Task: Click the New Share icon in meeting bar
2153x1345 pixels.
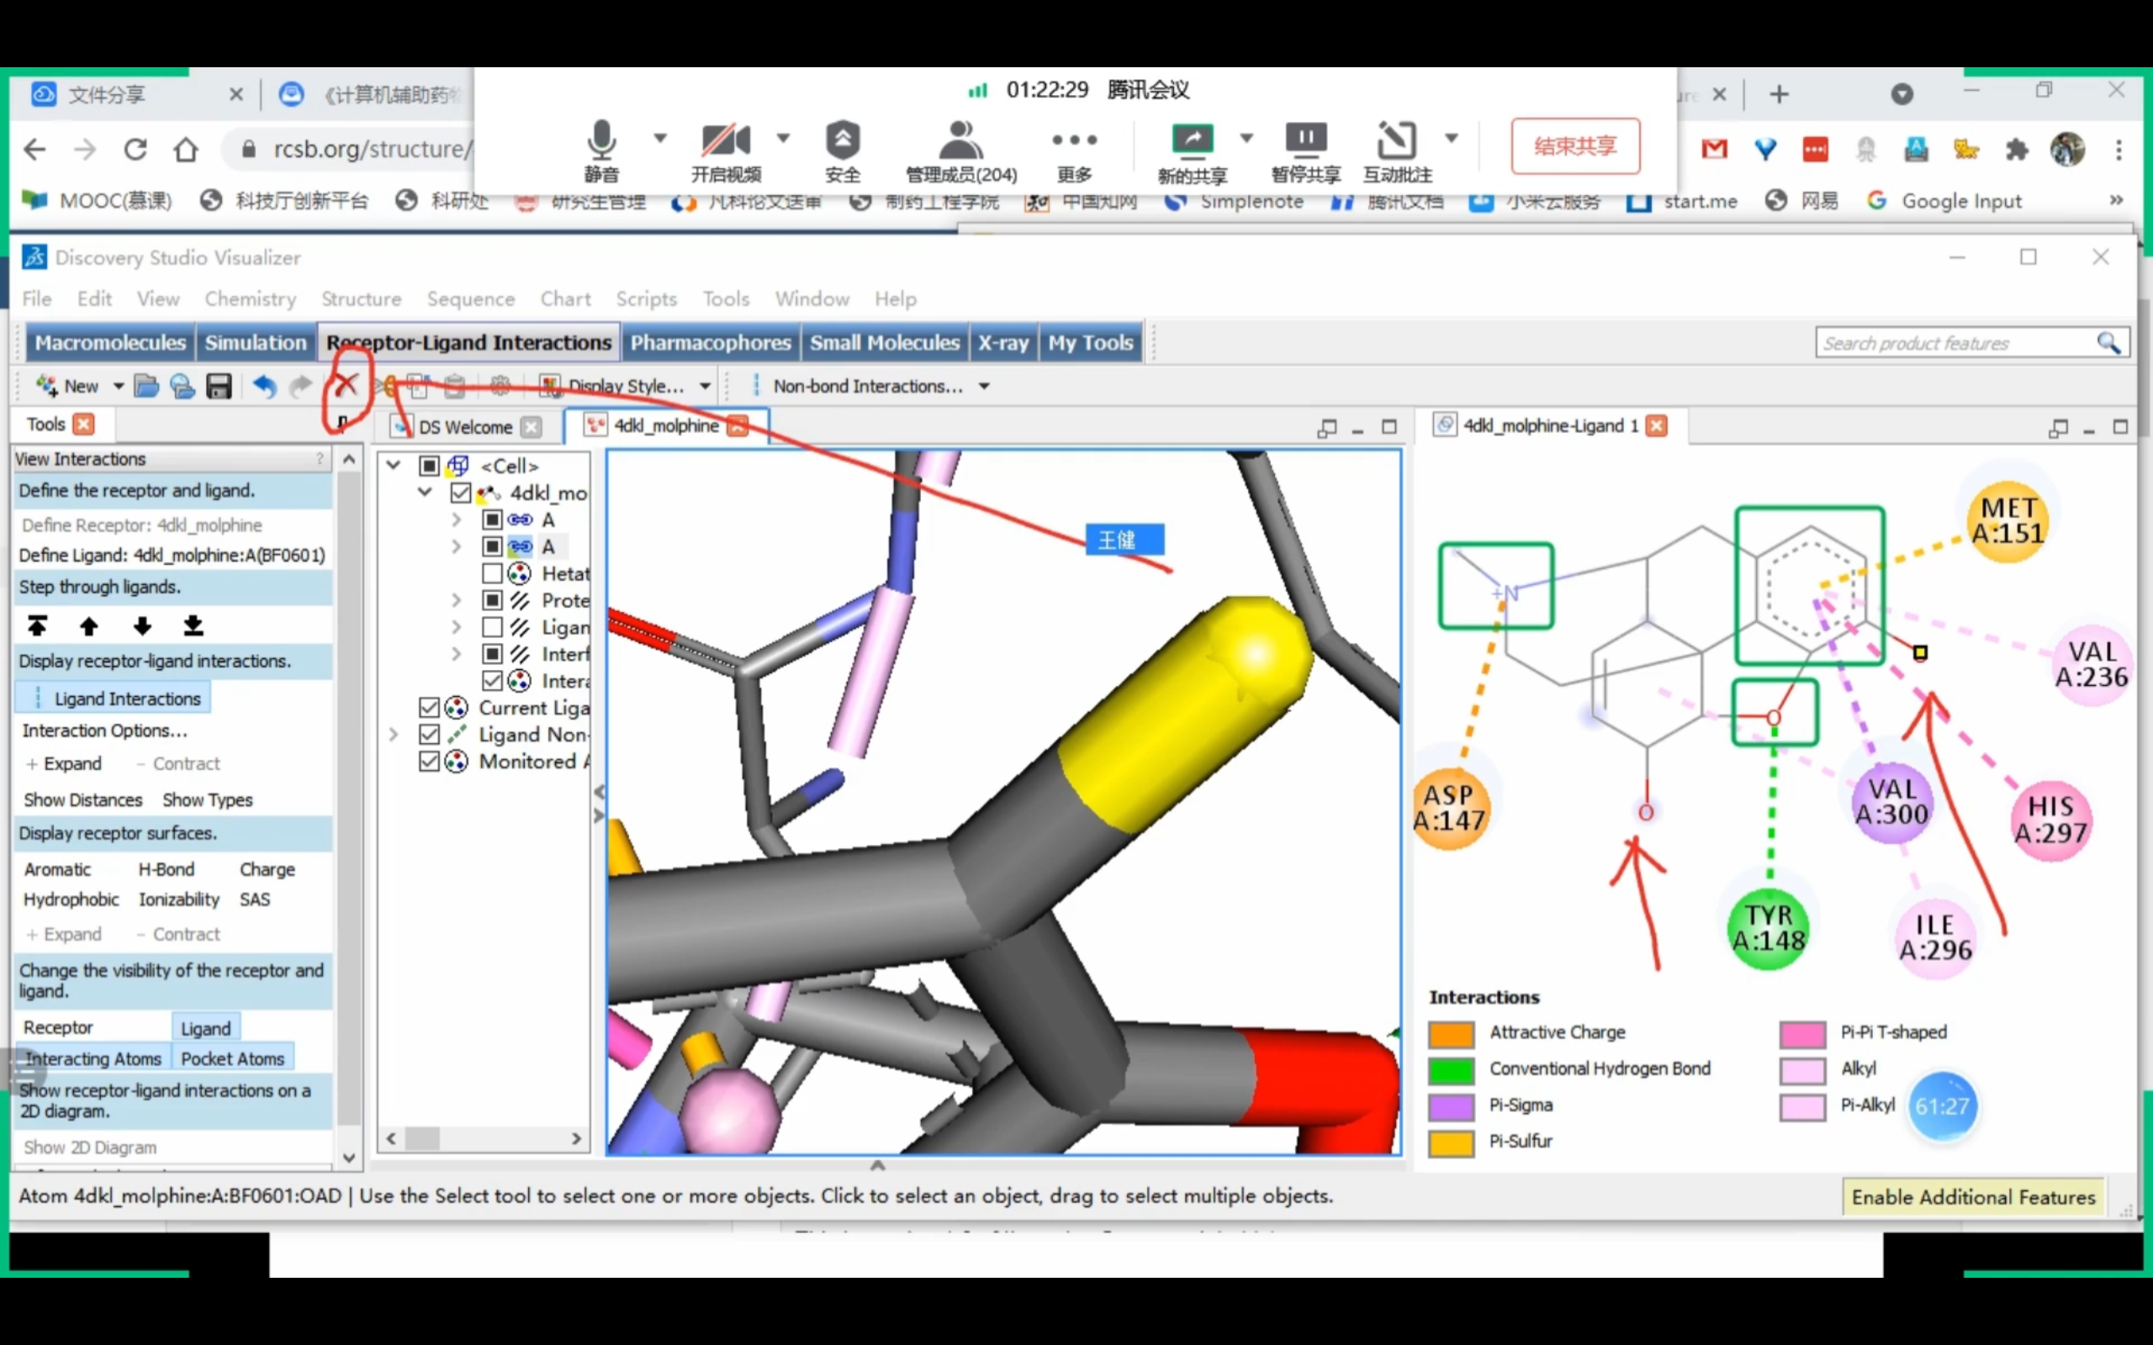Action: click(1193, 151)
